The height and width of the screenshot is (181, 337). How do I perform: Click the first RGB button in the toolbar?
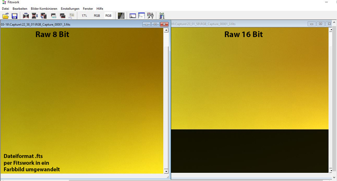[x=97, y=16]
